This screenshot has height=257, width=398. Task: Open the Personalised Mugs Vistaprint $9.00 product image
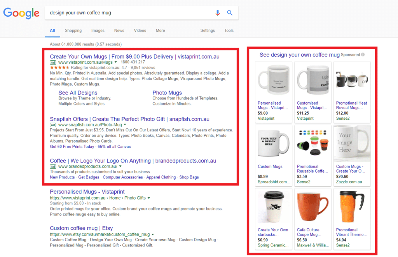coord(274,80)
